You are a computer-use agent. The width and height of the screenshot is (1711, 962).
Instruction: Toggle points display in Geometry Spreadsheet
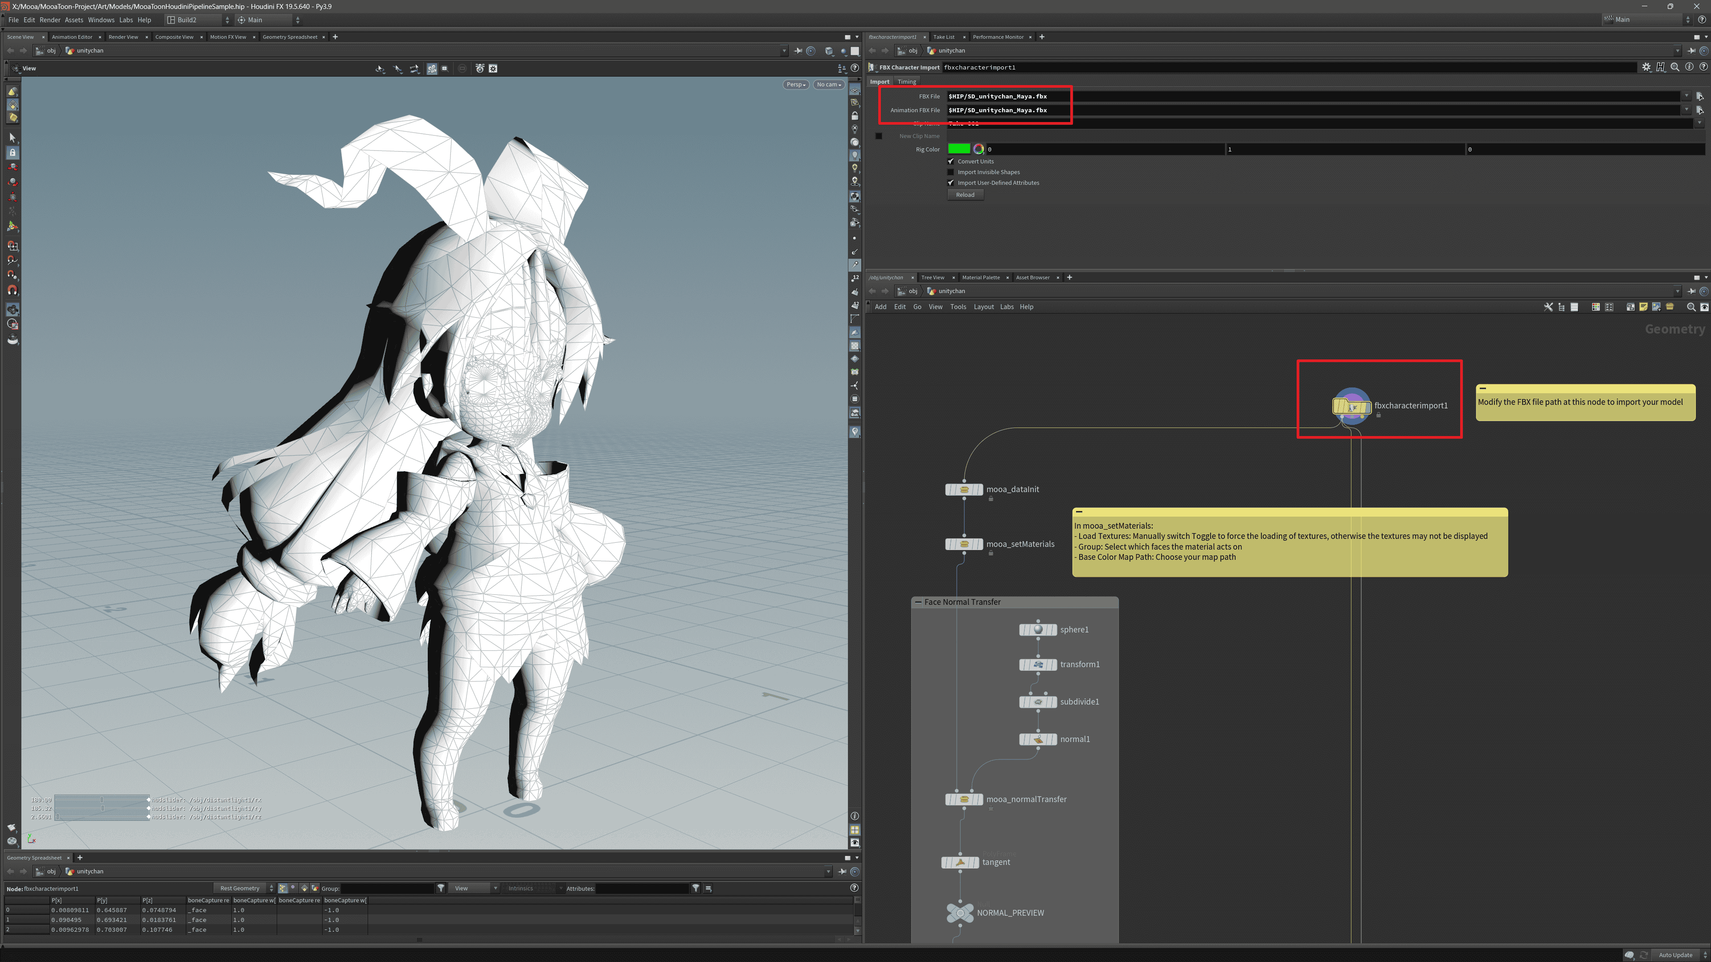coord(283,889)
